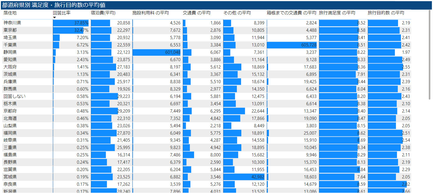
Task: Click the 旅行満足度 の平均 column header
Action: (x=337, y=13)
